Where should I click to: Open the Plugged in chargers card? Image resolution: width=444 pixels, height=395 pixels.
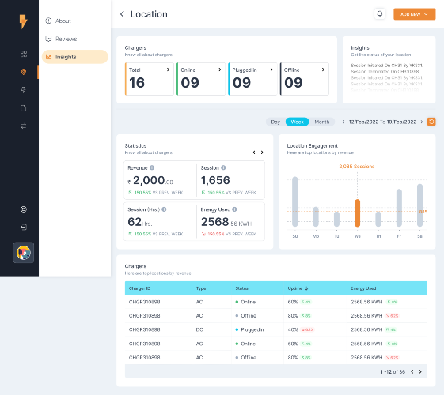252,79
